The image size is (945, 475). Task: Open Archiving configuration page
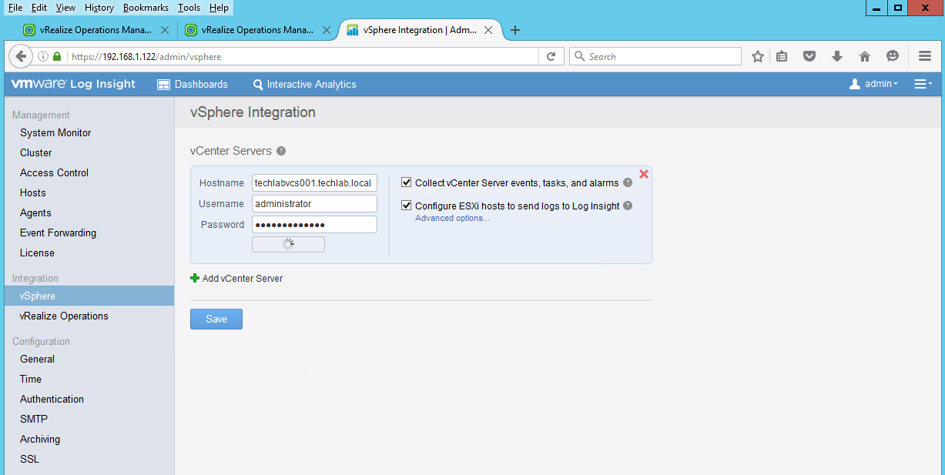click(40, 439)
